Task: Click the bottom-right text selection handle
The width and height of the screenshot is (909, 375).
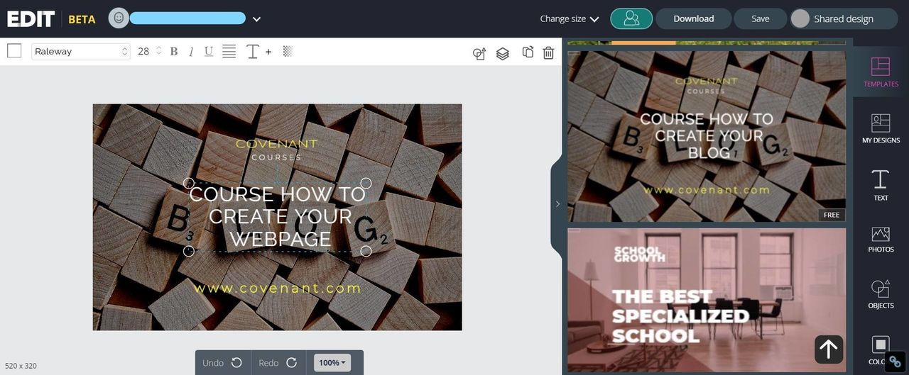Action: (366, 251)
